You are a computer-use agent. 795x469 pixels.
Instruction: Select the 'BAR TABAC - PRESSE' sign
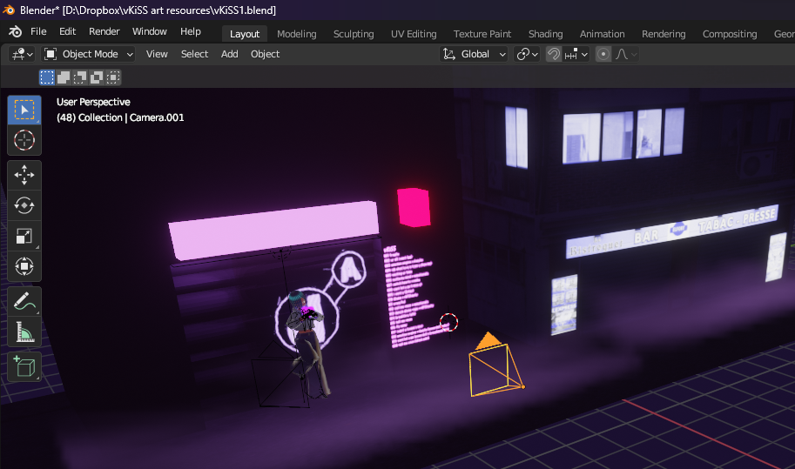click(672, 232)
